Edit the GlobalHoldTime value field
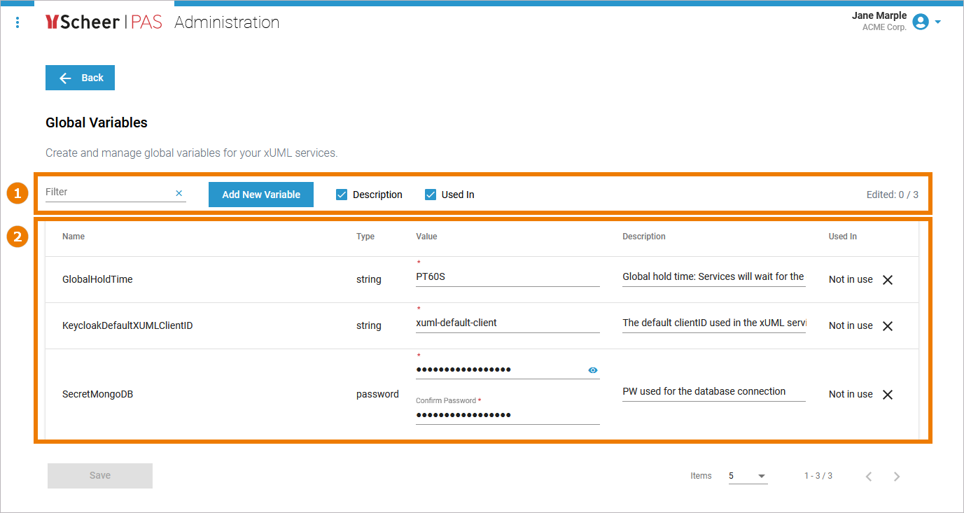 coord(507,277)
